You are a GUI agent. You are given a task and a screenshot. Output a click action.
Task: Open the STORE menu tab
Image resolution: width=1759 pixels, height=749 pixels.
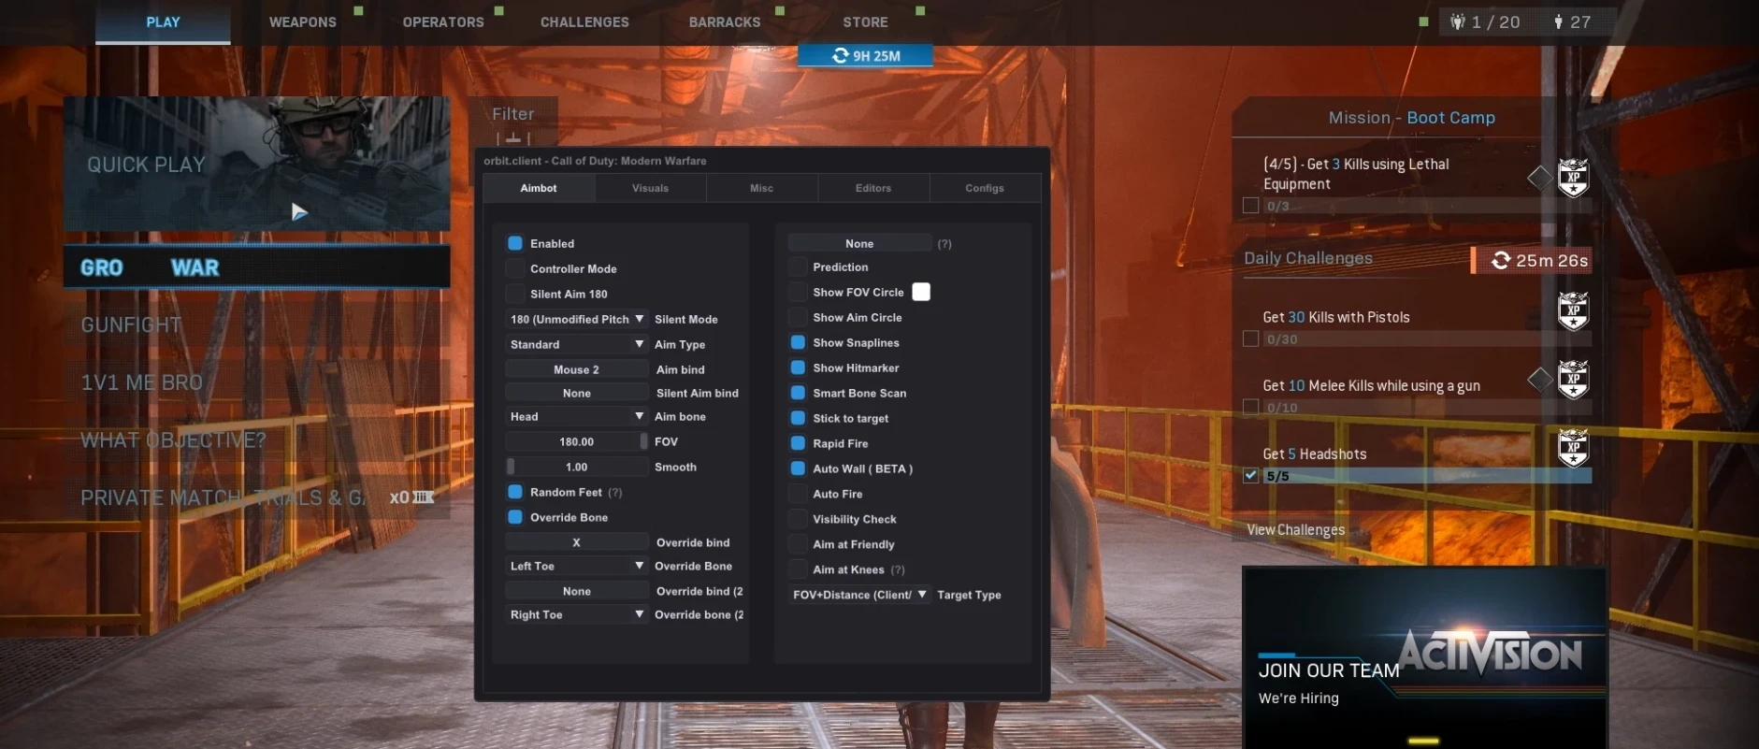click(x=866, y=22)
